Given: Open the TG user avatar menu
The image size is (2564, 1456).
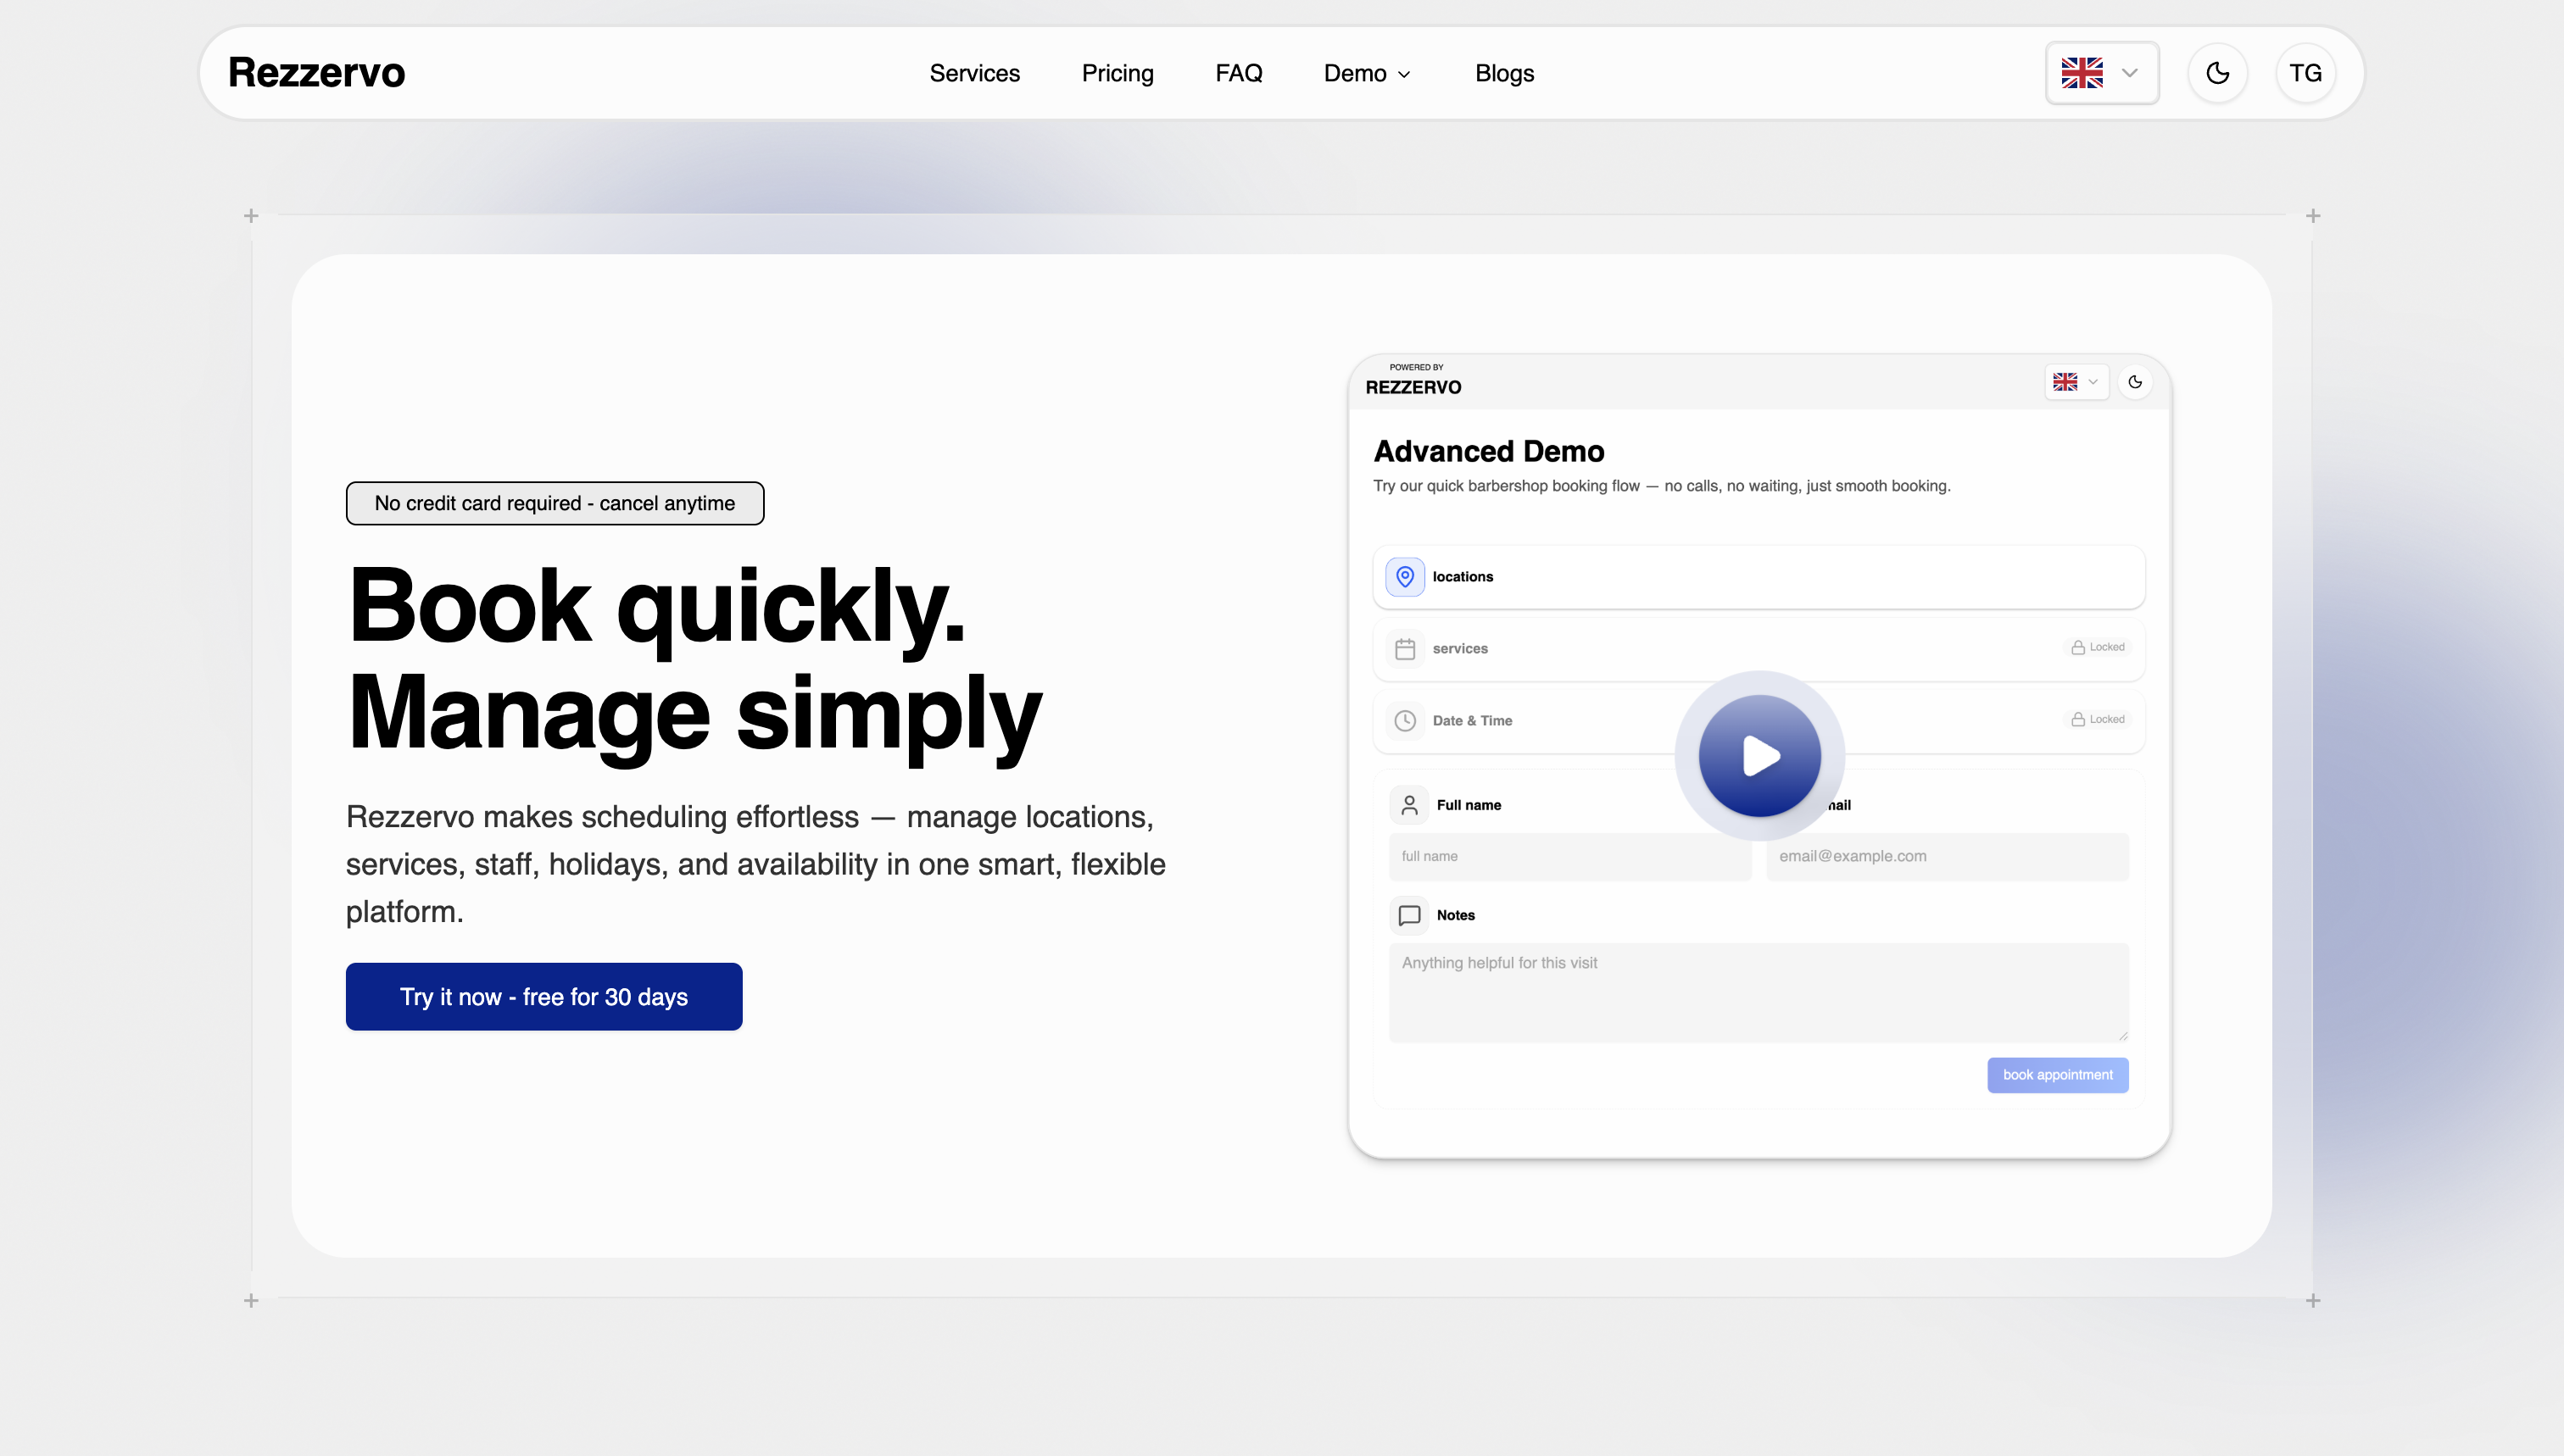Looking at the screenshot, I should point(2305,73).
